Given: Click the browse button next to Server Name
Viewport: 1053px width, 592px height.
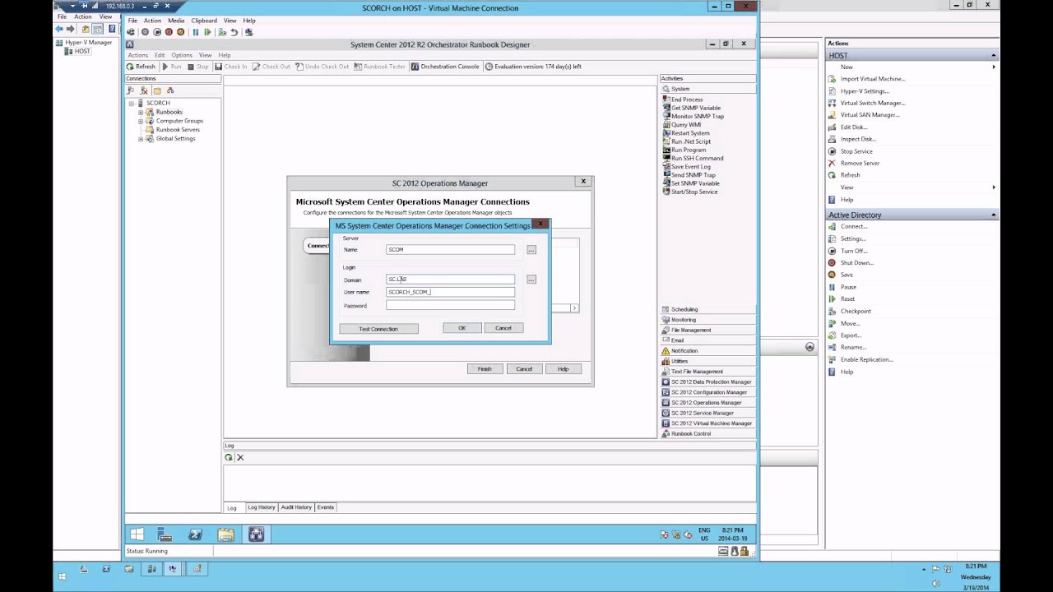Looking at the screenshot, I should pos(531,250).
